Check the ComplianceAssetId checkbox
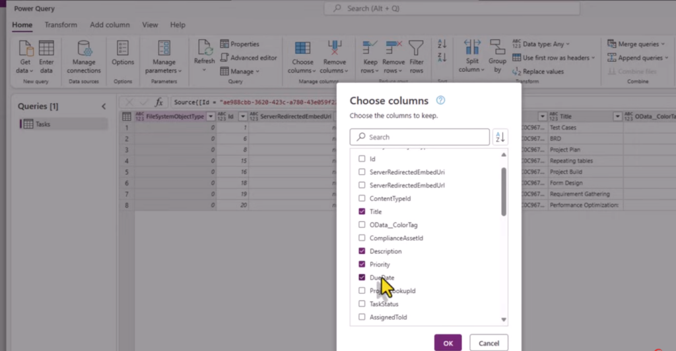The image size is (676, 351). pos(362,238)
